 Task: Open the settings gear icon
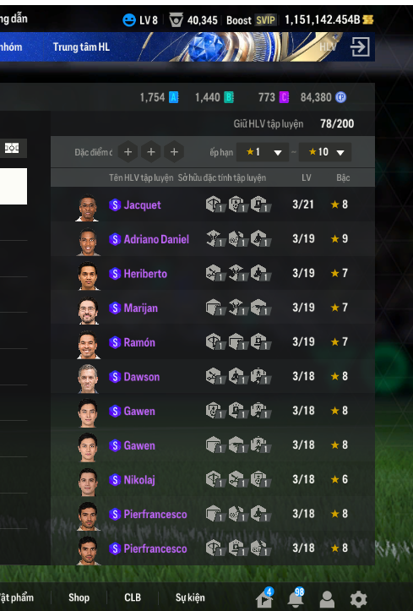(x=358, y=599)
